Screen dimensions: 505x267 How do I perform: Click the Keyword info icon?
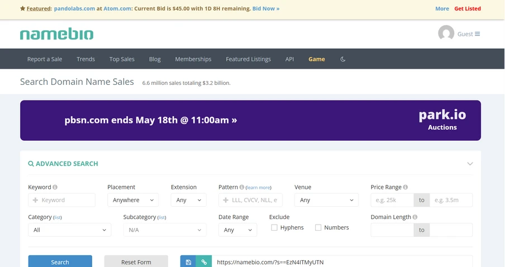pos(55,187)
